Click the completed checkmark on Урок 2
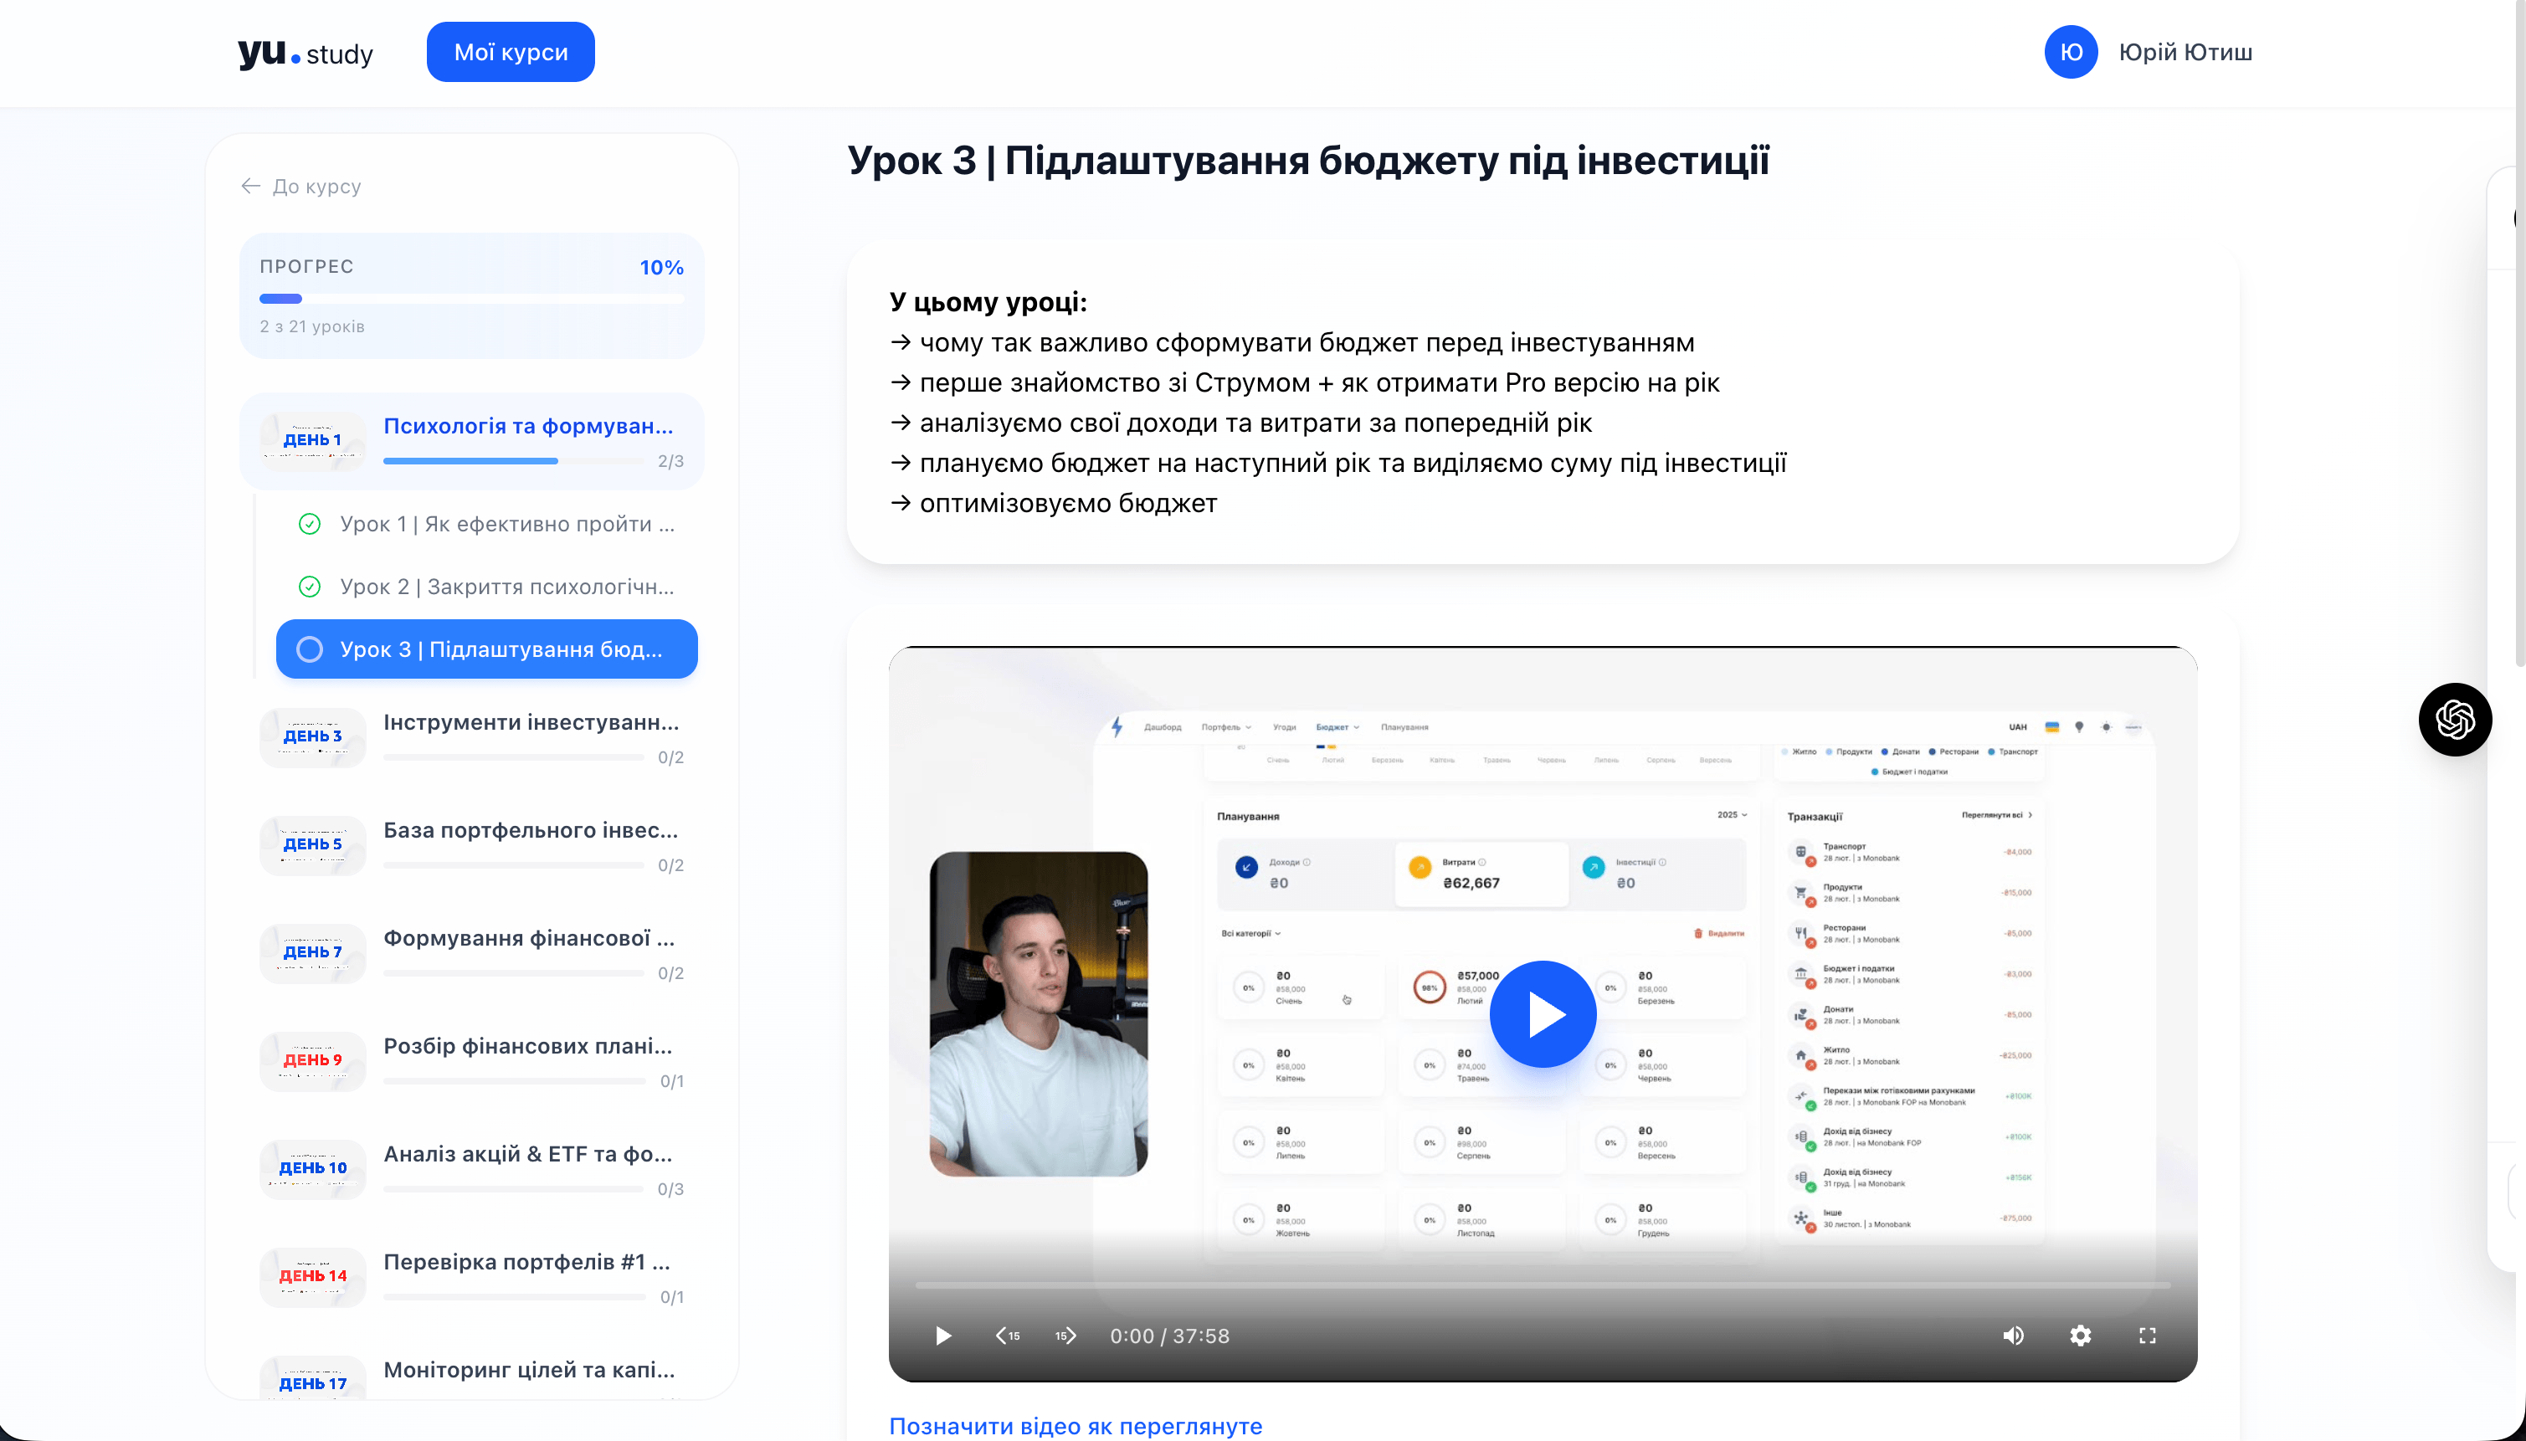Screen dimensions: 2526x1441 [x=310, y=586]
